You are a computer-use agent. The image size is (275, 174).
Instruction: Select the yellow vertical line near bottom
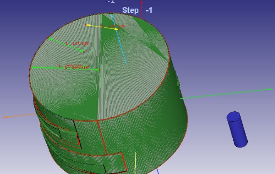pyautogui.click(x=135, y=163)
